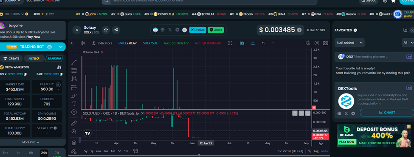Image resolution: width=414 pixels, height=157 pixels.
Task: Take a chart snapshot with camera icon
Action: 326,43
